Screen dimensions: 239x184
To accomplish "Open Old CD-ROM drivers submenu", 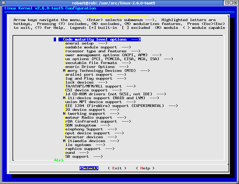I will click(115, 94).
